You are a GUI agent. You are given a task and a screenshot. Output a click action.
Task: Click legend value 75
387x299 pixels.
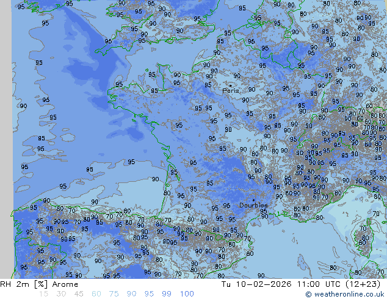[x=114, y=294]
